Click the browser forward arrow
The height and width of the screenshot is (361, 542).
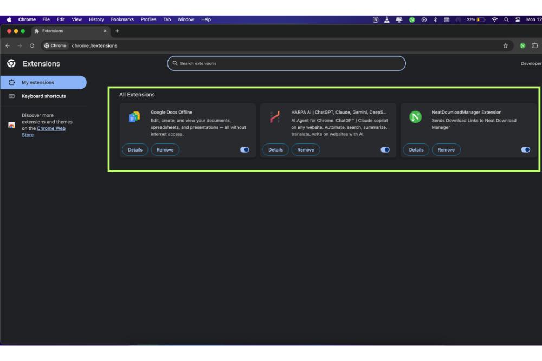click(x=20, y=45)
